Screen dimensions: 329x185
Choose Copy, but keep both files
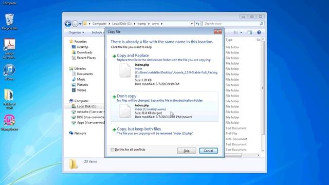[164, 131]
